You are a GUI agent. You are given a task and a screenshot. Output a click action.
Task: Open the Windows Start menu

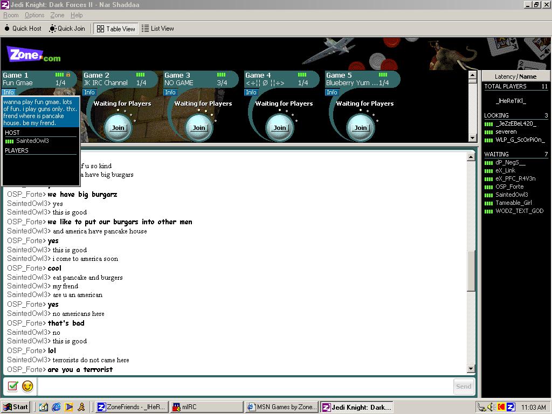click(x=16, y=408)
